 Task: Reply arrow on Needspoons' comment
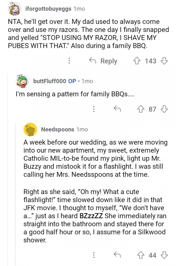[x=117, y=255]
